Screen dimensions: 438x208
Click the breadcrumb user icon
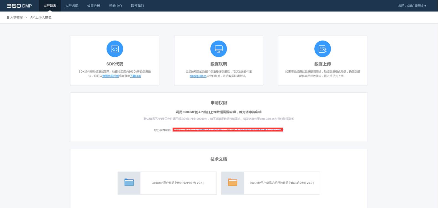(8, 17)
